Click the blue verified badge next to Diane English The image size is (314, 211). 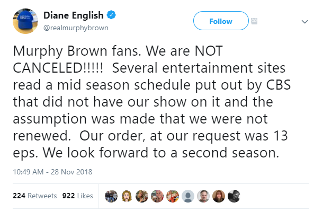click(111, 15)
